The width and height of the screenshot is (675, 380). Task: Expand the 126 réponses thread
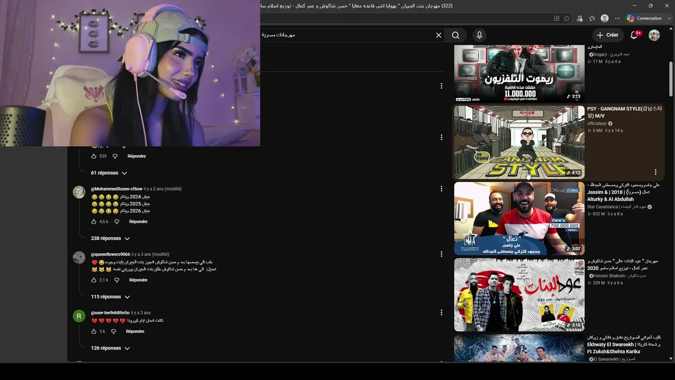pyautogui.click(x=110, y=348)
